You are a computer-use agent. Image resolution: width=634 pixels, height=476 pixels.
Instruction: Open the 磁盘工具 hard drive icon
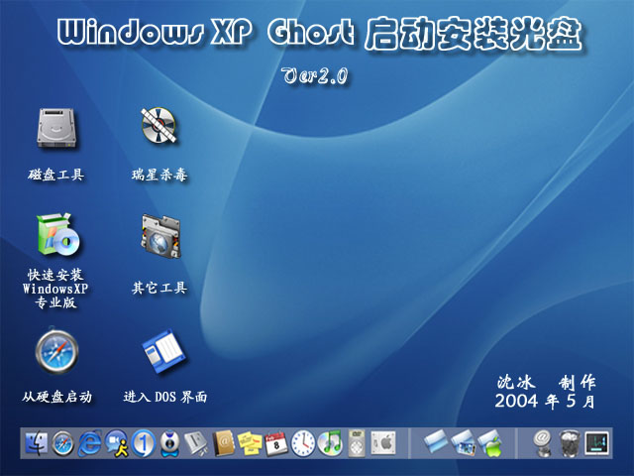[x=56, y=128]
